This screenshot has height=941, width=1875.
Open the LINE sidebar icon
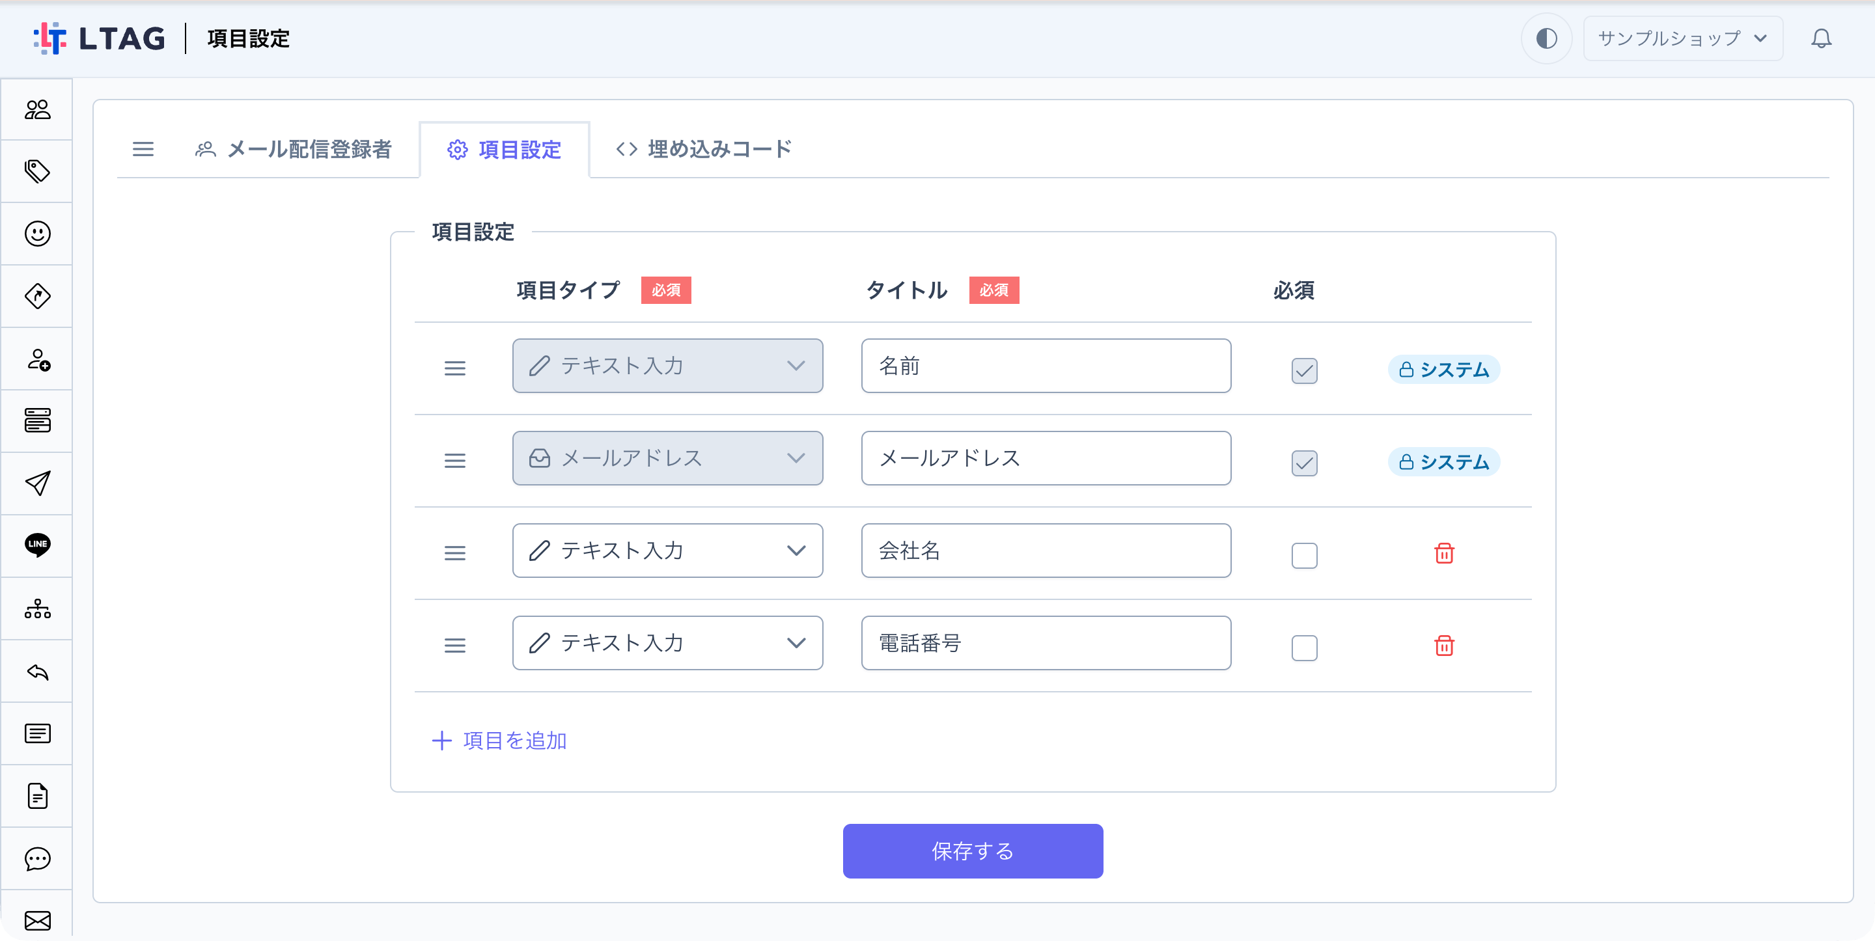coord(37,545)
